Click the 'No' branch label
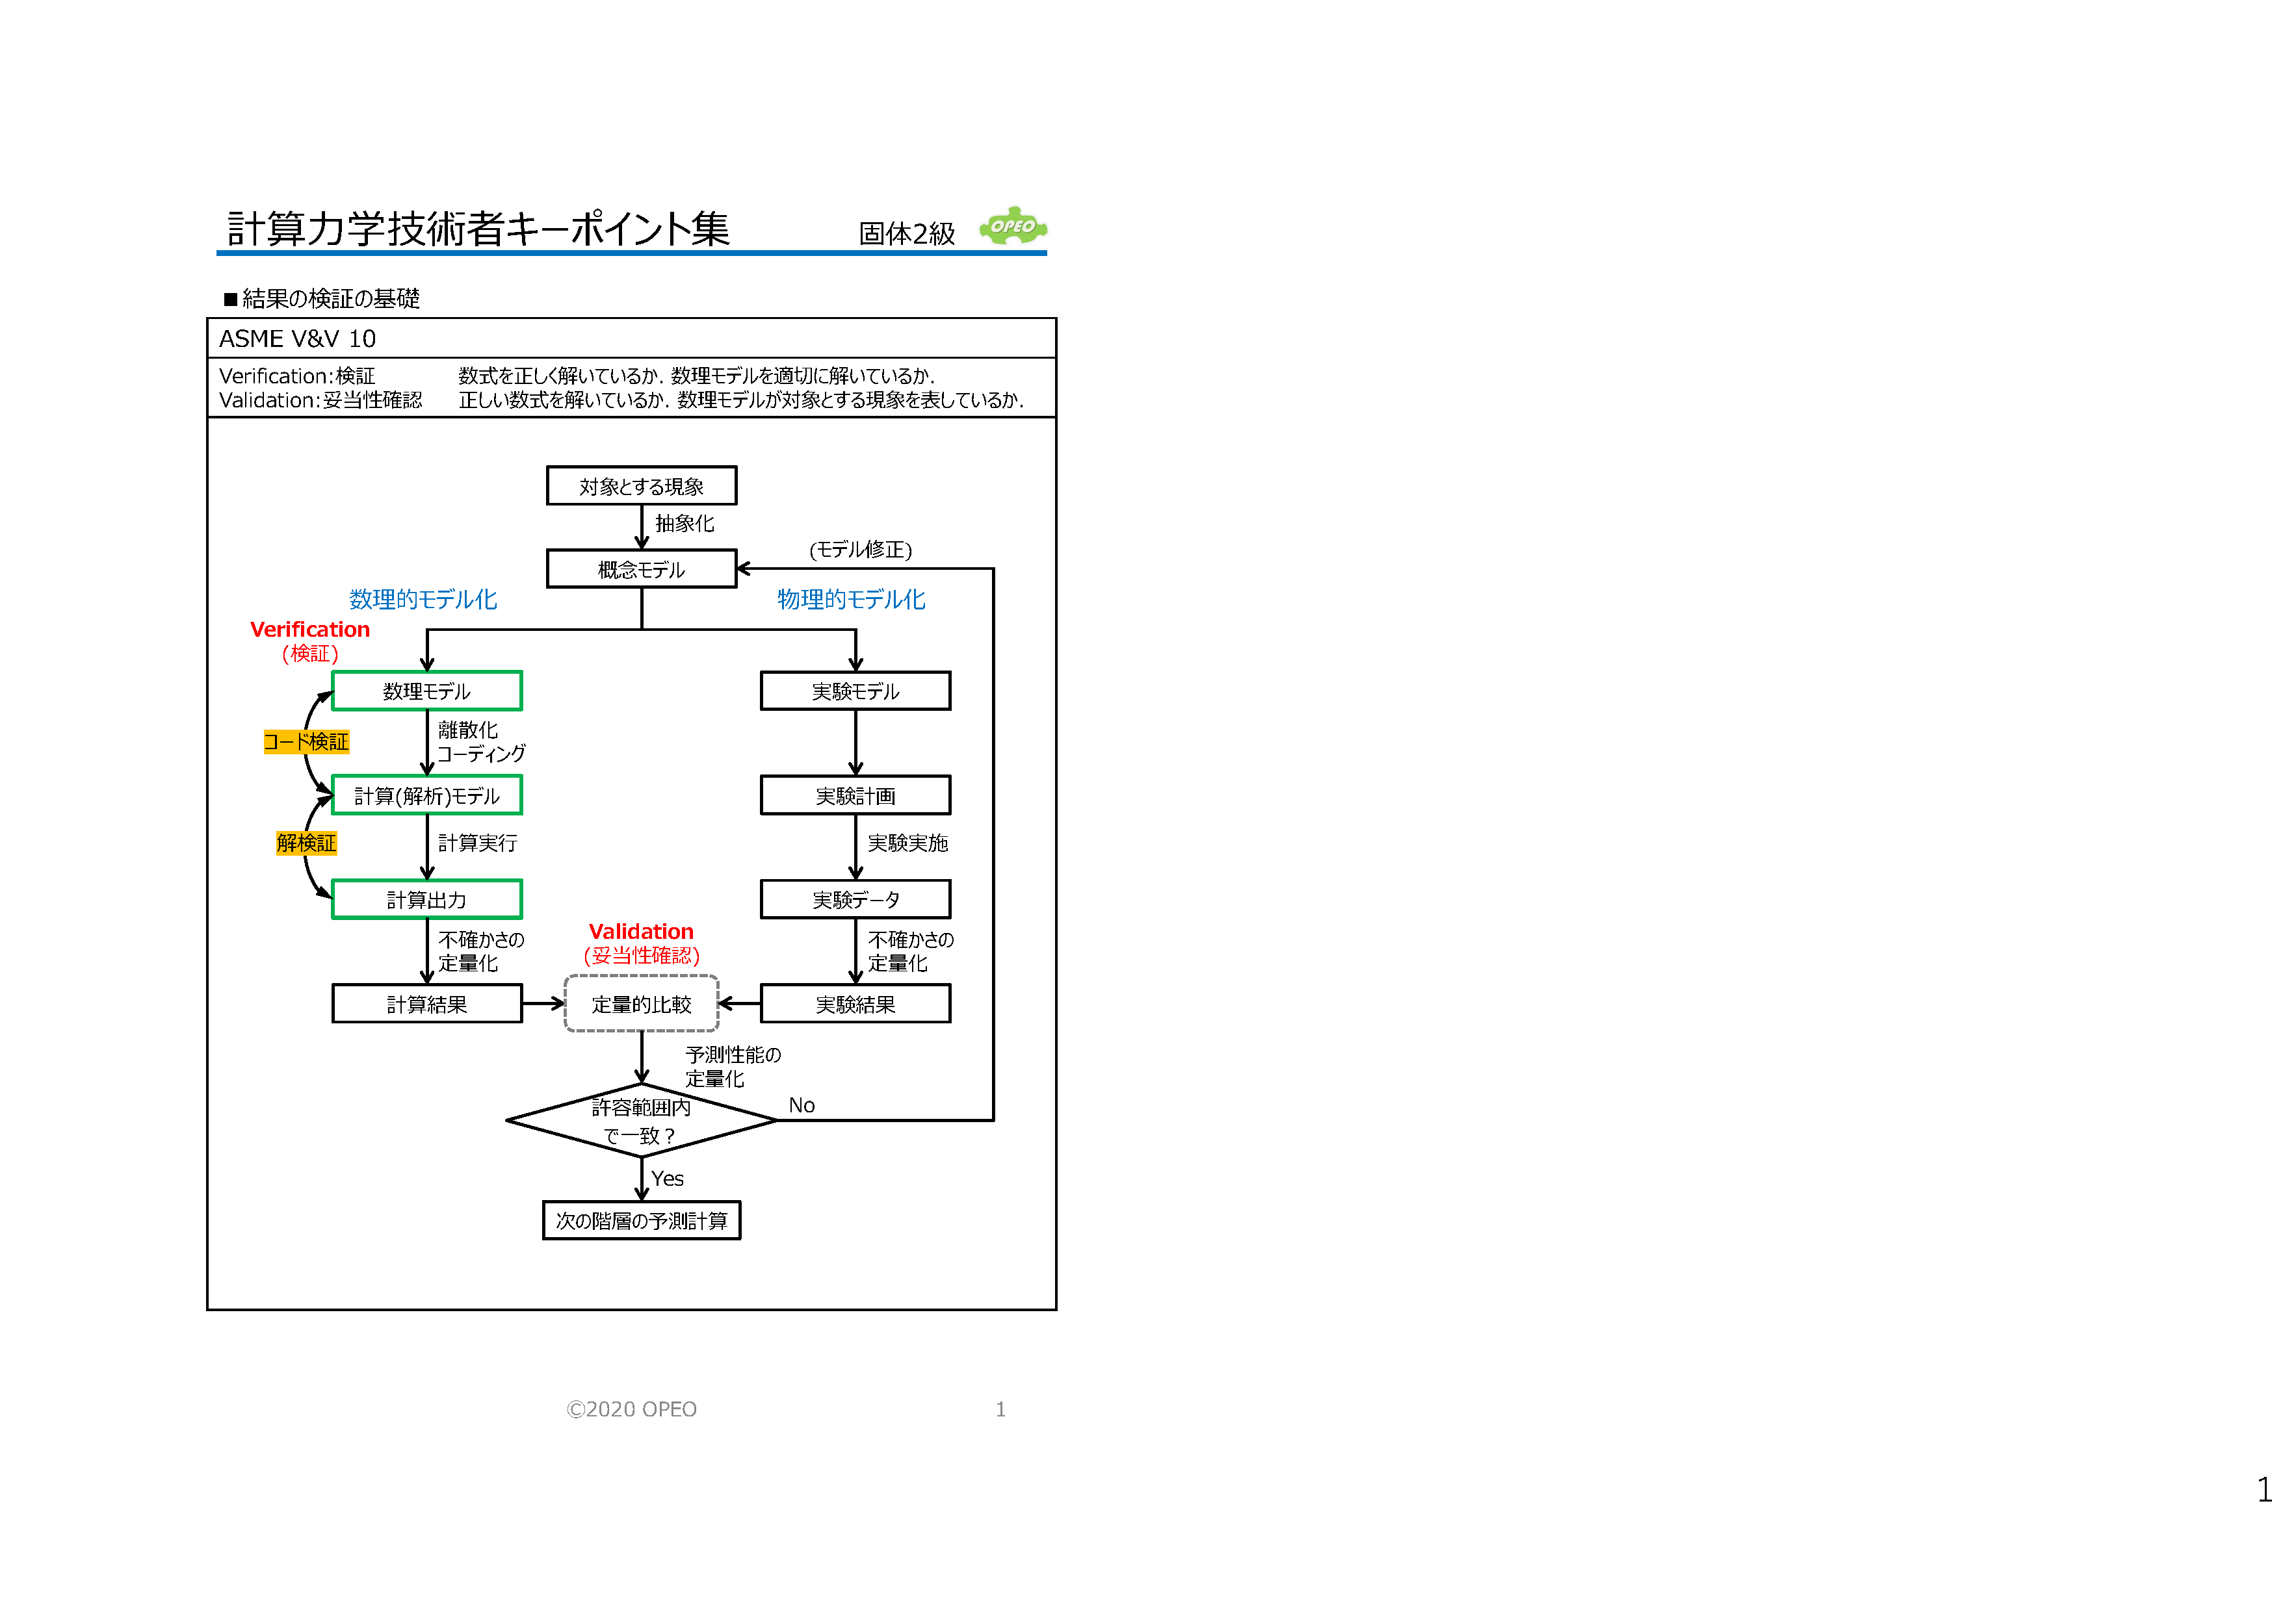The width and height of the screenshot is (2296, 1612). (802, 1105)
